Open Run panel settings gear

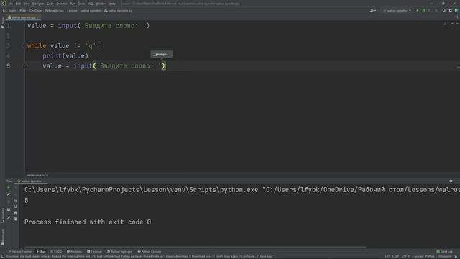451,181
